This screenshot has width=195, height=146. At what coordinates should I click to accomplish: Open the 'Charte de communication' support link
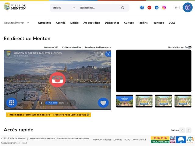pyautogui.click(x=59, y=139)
